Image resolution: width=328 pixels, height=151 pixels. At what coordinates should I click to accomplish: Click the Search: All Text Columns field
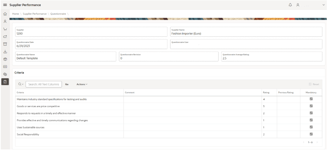44,84
